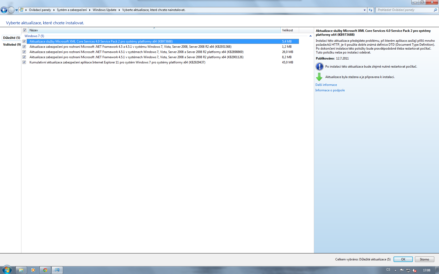
Task: Switch to the Volitelné (9) tab
Action: pyautogui.click(x=12, y=45)
